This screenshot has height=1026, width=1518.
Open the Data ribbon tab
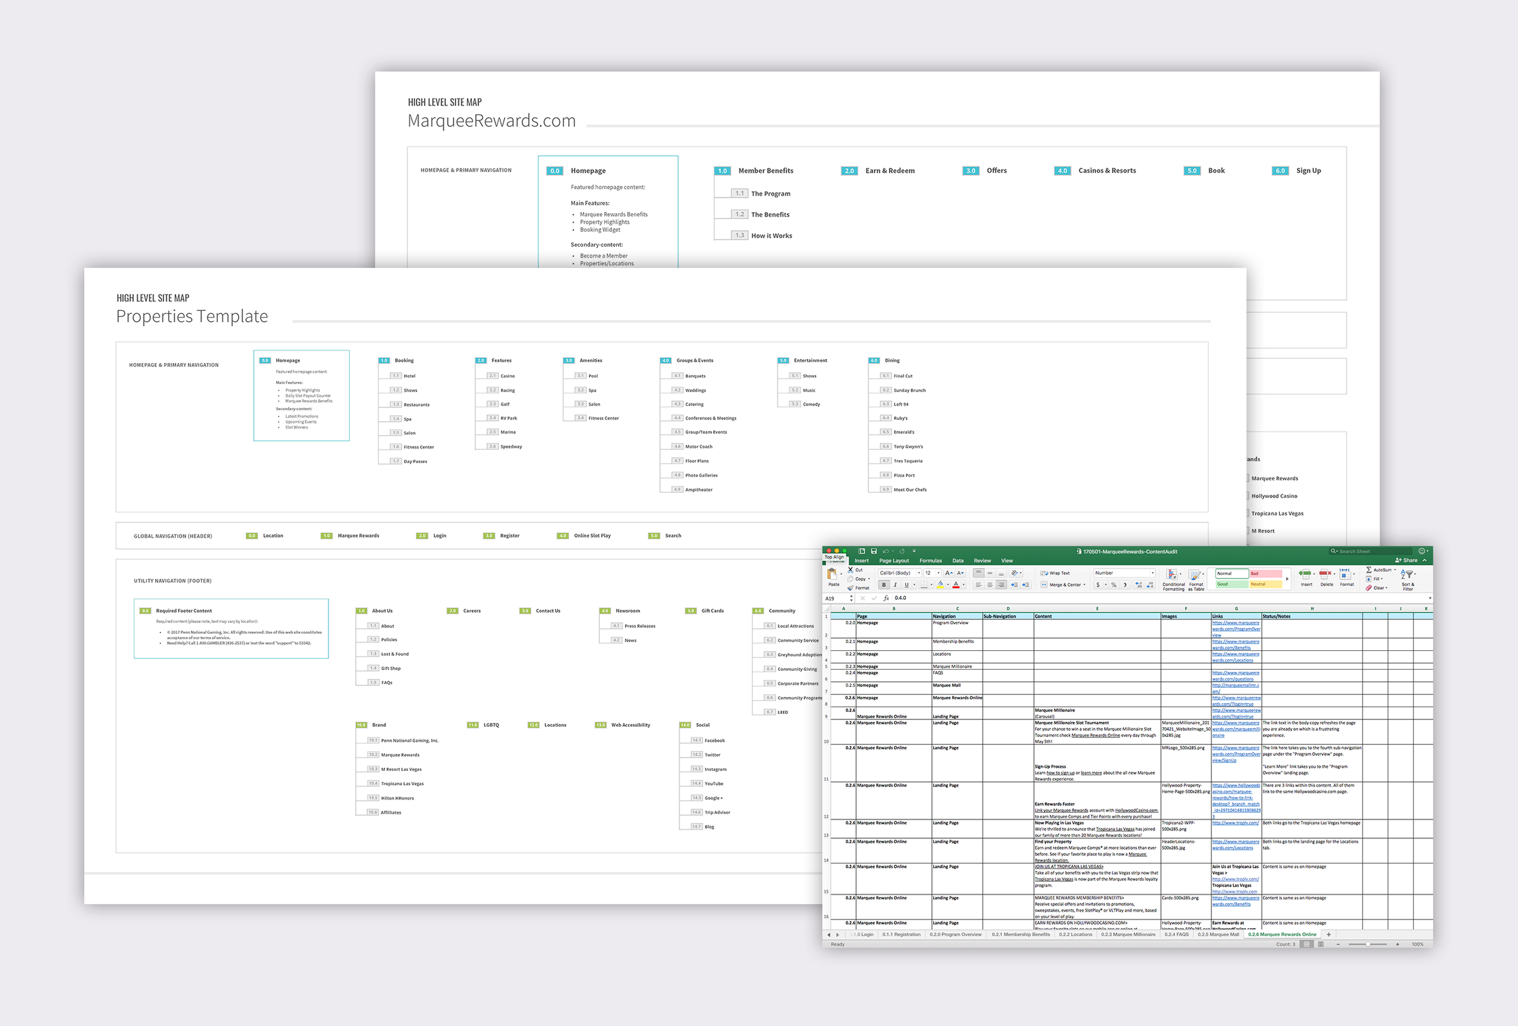coord(958,561)
